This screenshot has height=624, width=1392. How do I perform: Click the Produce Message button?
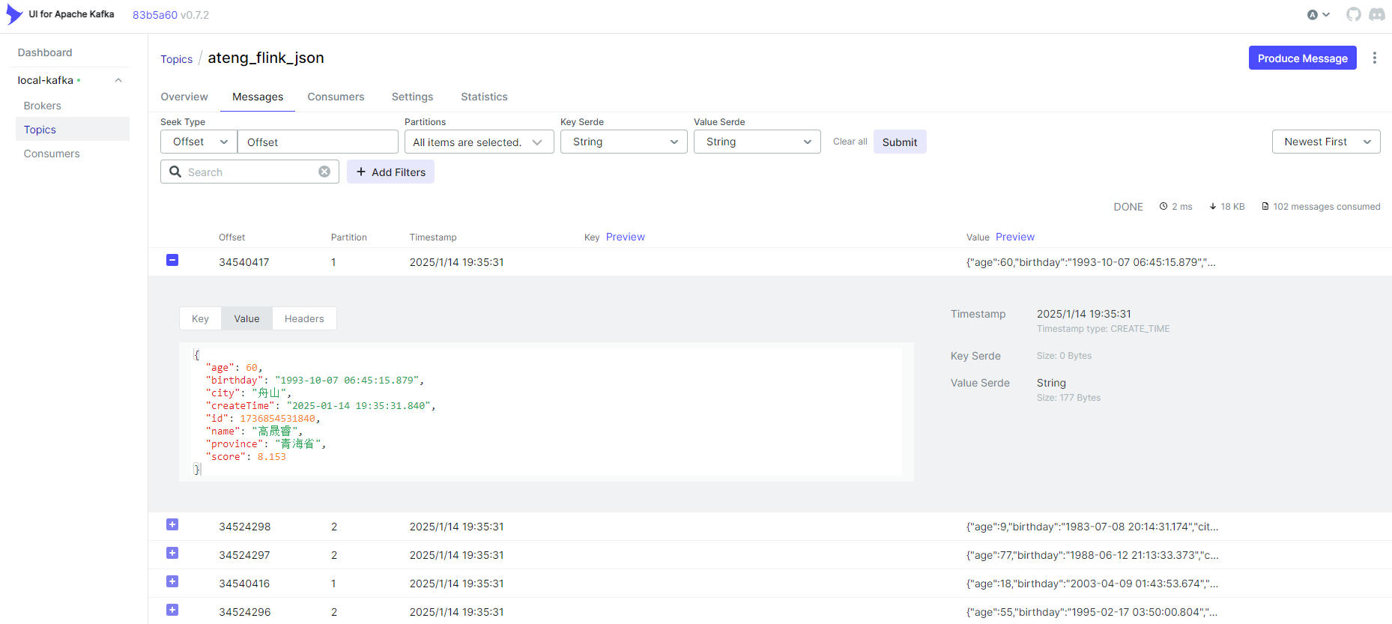tap(1302, 58)
